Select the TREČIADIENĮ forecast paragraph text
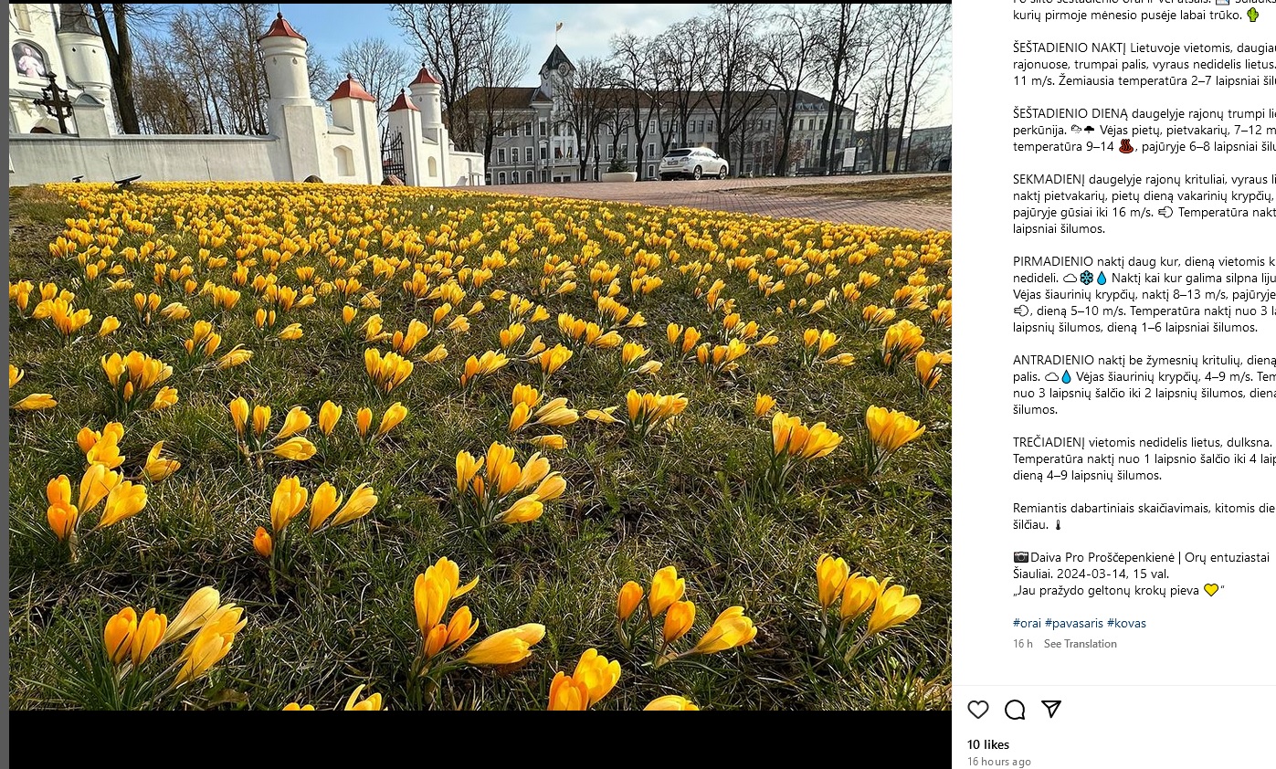Viewport: 1276px width, 769px height. coord(1144,458)
